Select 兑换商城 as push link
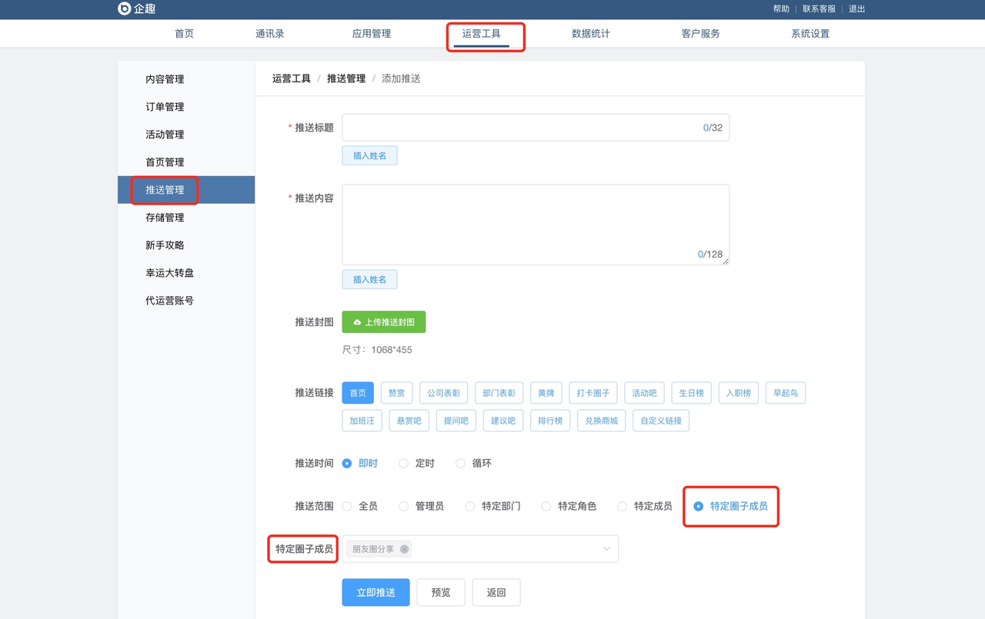The image size is (985, 619). point(601,421)
